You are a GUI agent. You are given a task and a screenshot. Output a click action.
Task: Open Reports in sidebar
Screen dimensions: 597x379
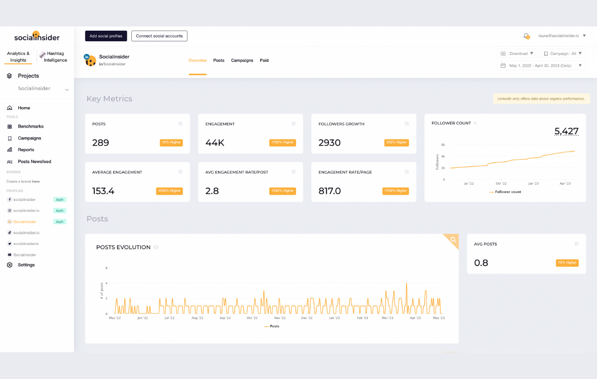coord(26,150)
